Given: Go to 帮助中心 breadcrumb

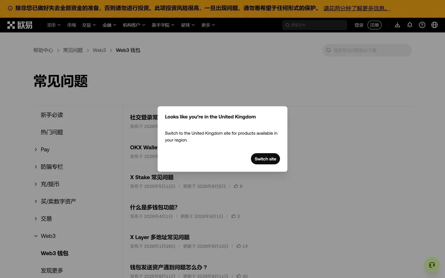Looking at the screenshot, I should click(43, 50).
